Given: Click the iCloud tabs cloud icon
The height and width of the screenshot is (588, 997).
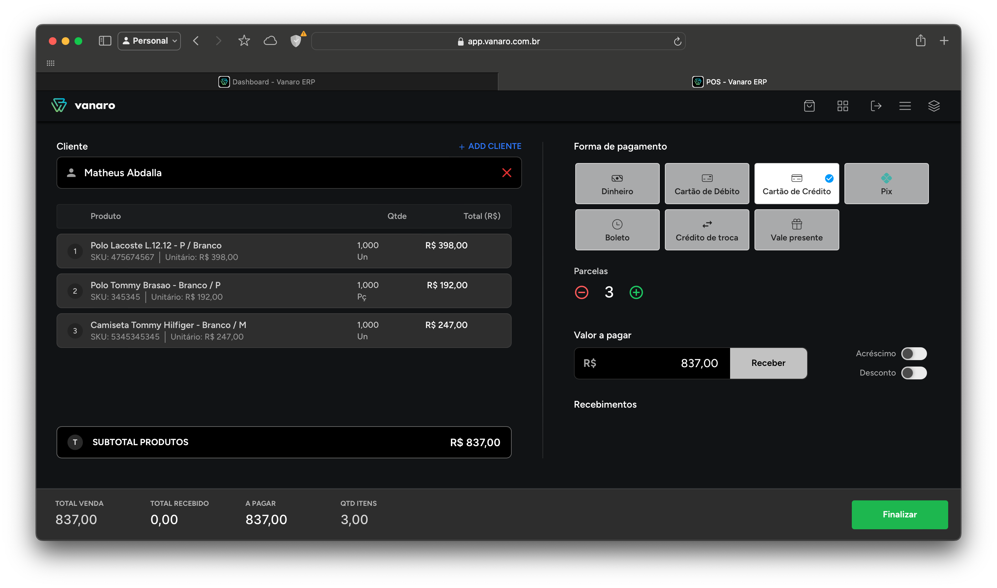Looking at the screenshot, I should pos(270,41).
